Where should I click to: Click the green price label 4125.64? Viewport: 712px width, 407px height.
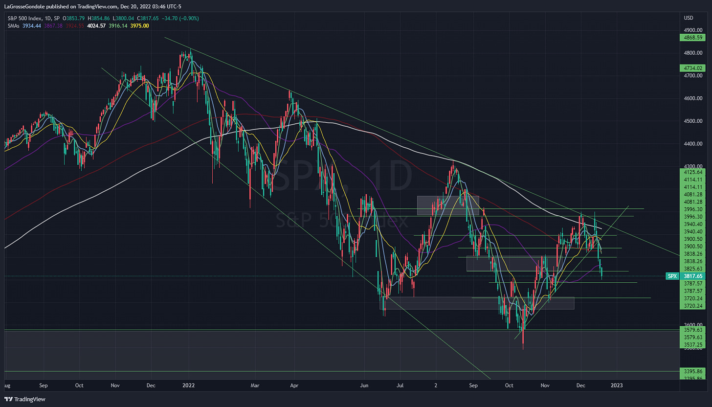[x=693, y=172]
